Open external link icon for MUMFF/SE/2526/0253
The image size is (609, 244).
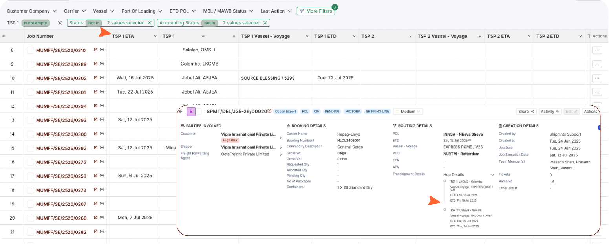tap(95, 176)
